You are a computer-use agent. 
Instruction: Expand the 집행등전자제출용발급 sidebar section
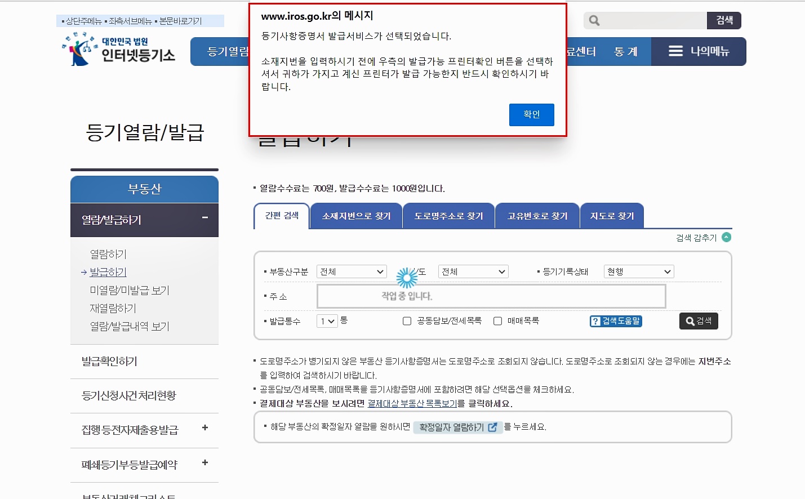[204, 429]
